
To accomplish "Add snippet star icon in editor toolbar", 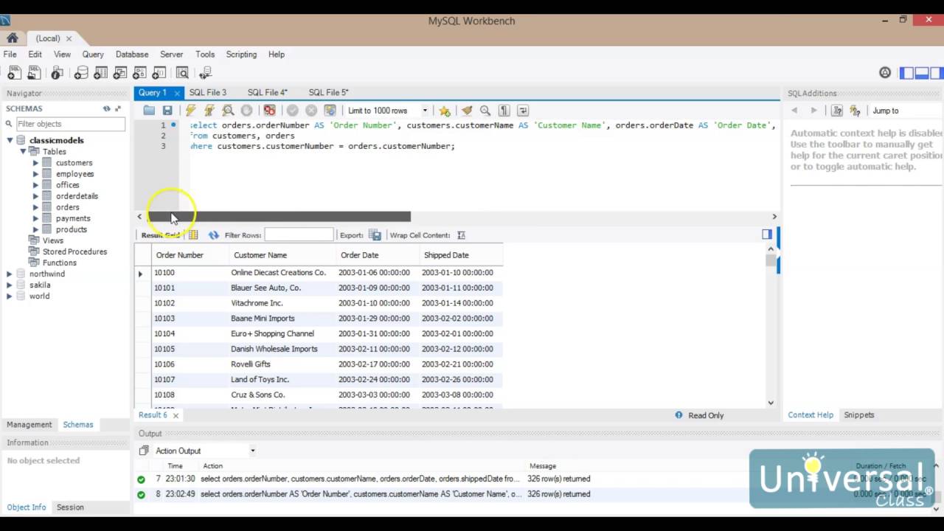I will [x=444, y=111].
